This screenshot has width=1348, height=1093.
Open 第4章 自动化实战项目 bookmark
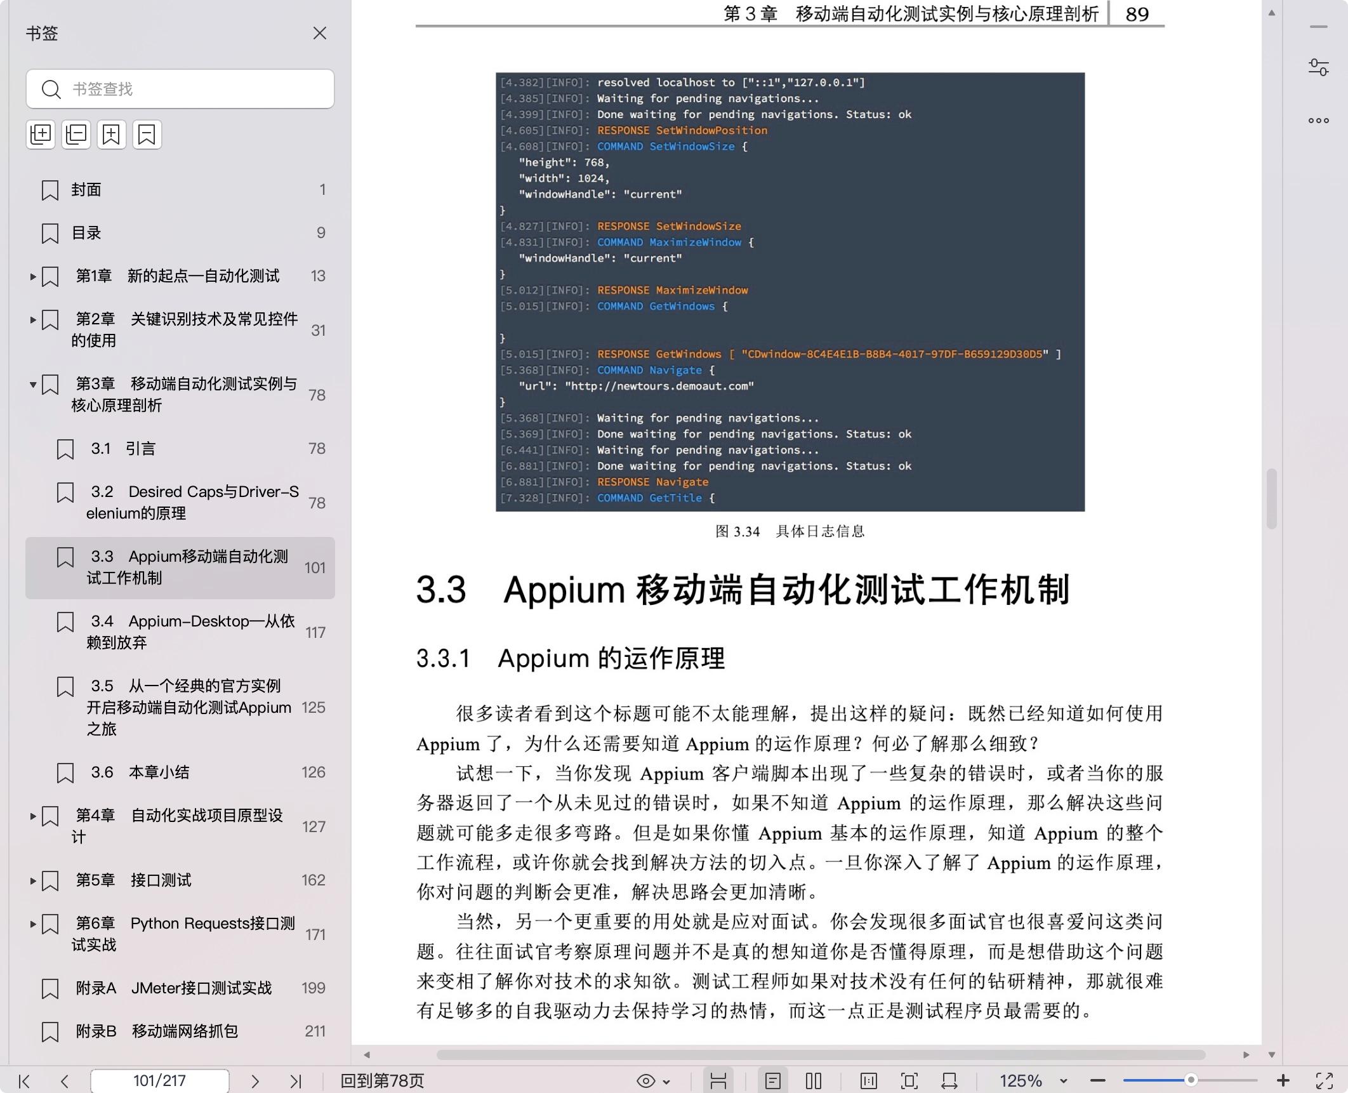(x=180, y=826)
